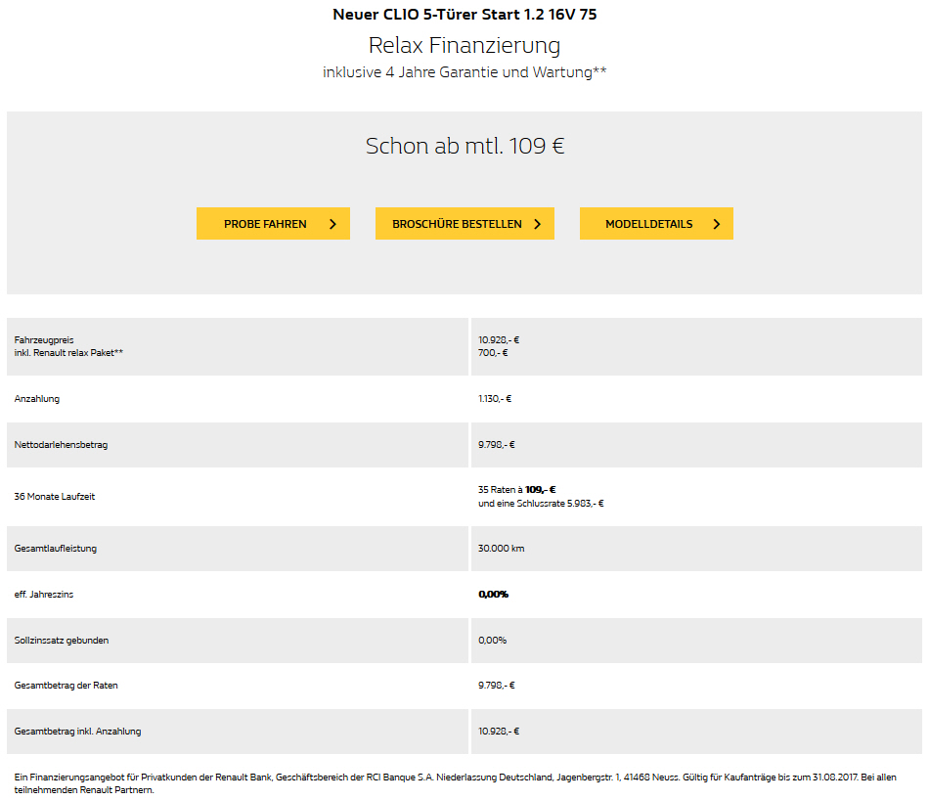Viewport: 929px width, 800px height.
Task: Select the Gesamtbetrag inkl. Anzahlung value '10.928,- €'
Action: tap(499, 732)
